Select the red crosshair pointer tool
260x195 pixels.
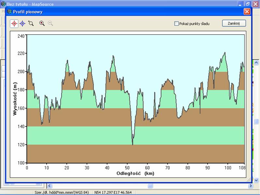pos(14,24)
